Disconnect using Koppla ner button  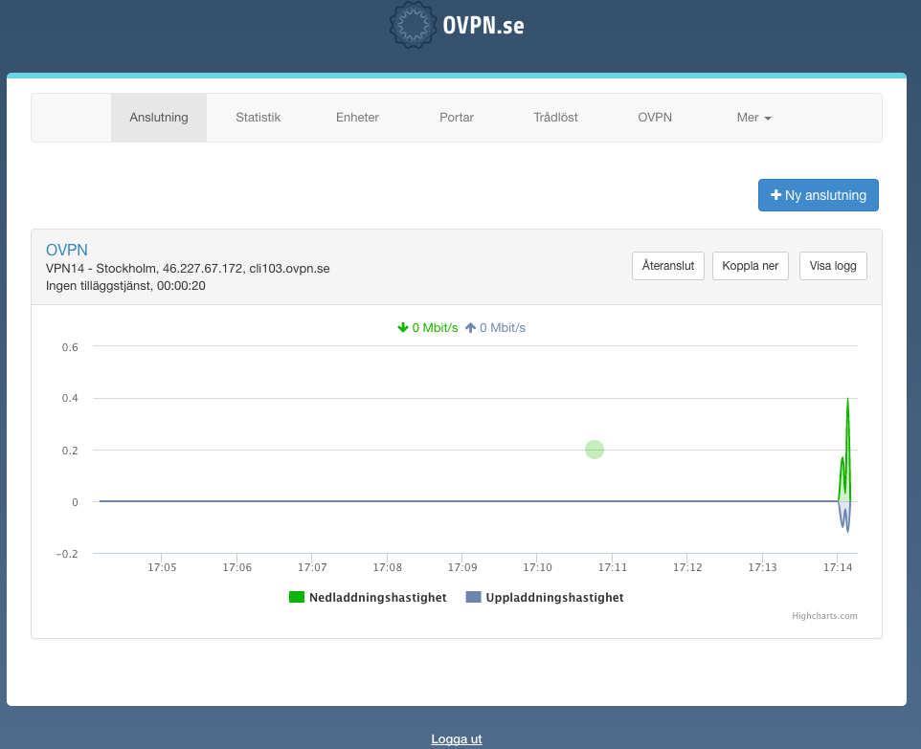pyautogui.click(x=750, y=266)
